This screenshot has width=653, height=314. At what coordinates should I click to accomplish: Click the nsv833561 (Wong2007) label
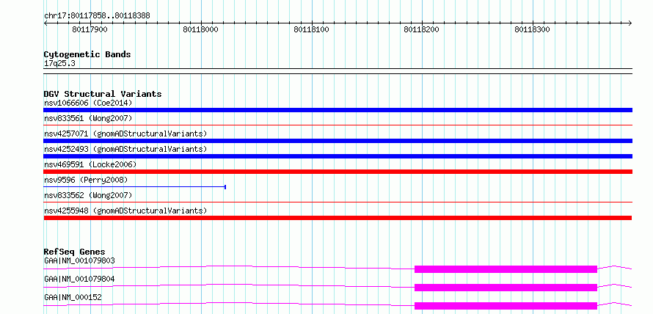[x=88, y=118]
